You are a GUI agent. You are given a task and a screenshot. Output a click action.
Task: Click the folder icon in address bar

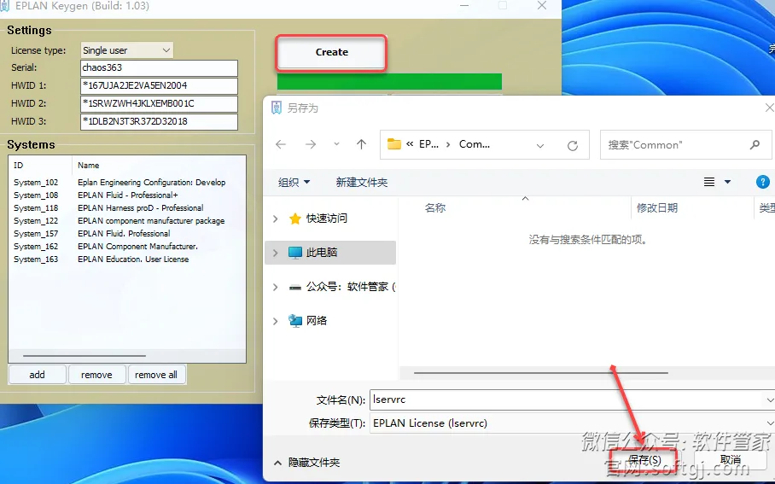point(394,145)
